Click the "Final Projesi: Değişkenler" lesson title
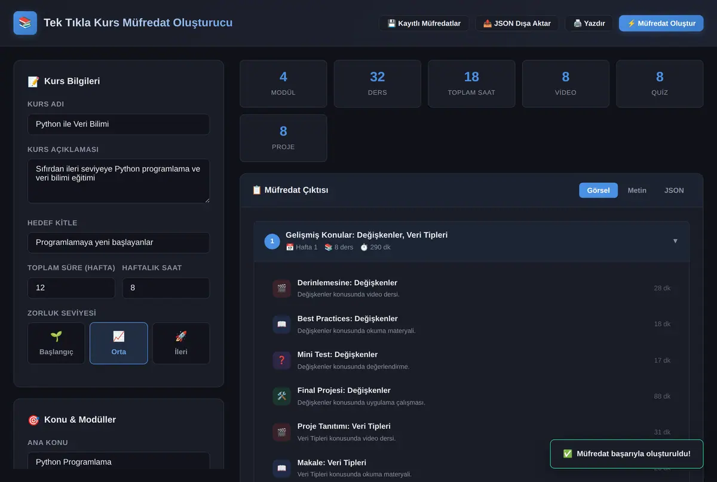Viewport: 717px width, 482px height. pos(344,391)
